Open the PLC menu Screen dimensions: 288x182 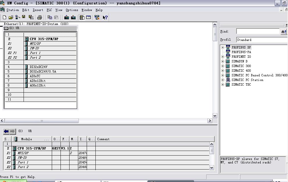click(49, 10)
